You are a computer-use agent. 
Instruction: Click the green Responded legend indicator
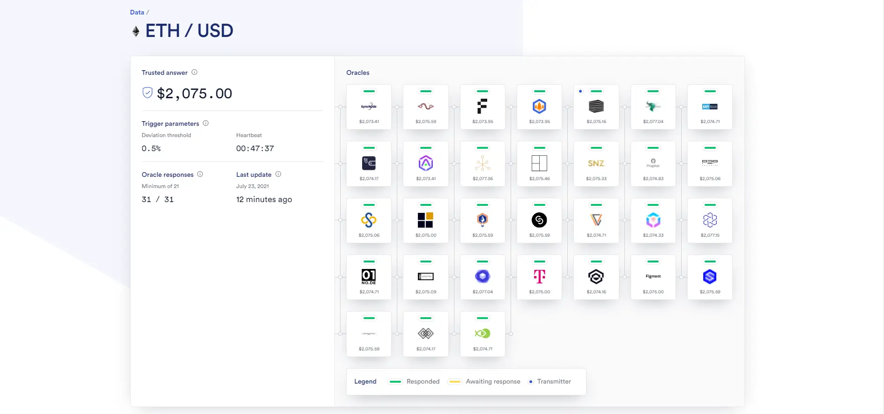395,382
